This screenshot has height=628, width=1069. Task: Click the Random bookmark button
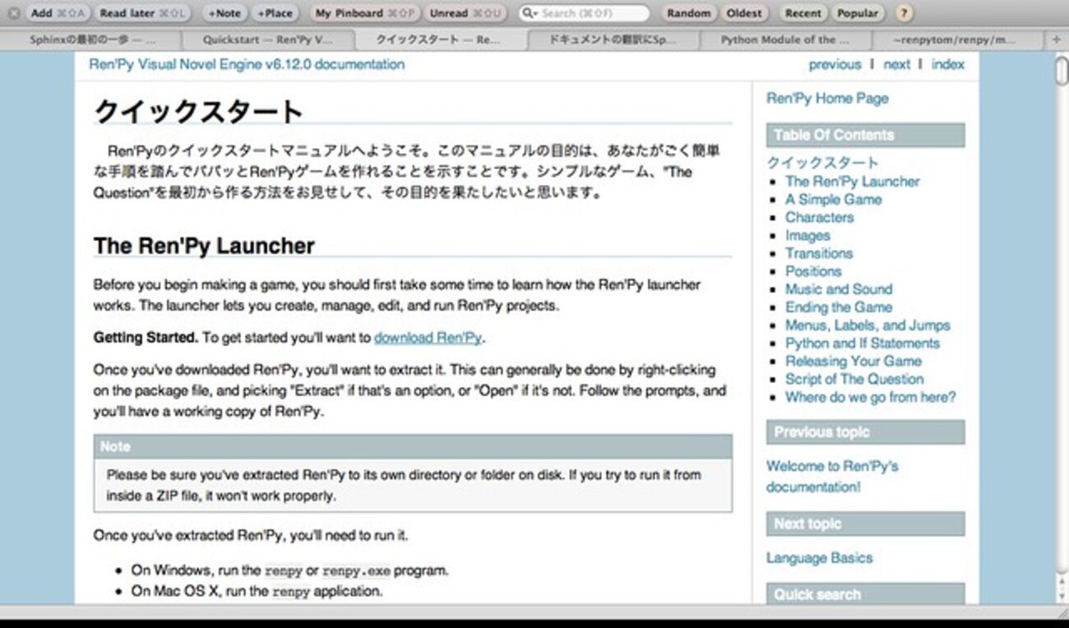689,13
